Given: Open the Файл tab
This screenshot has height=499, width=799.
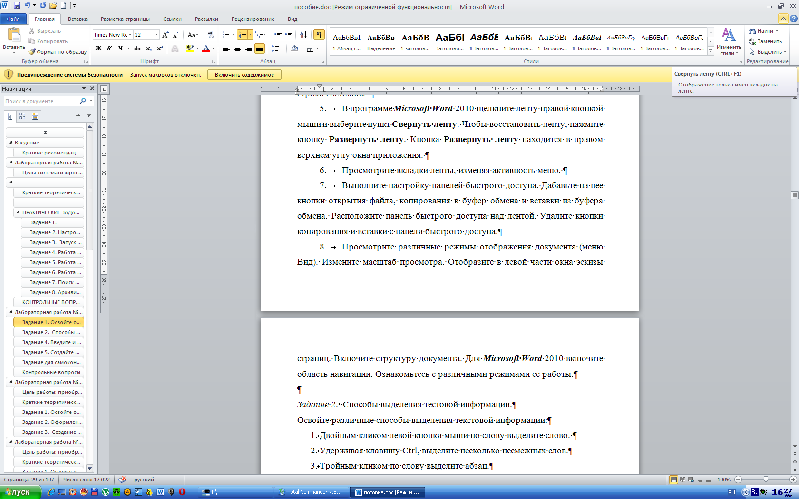Looking at the screenshot, I should pyautogui.click(x=13, y=19).
